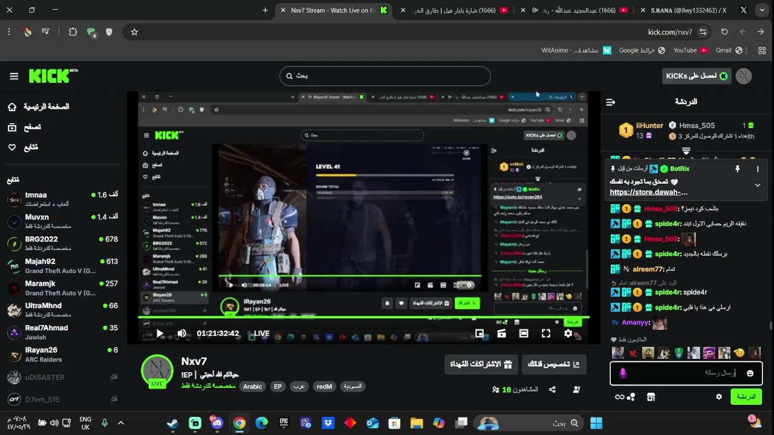This screenshot has height=435, width=774.
Task: Open the Kick hamburger menu
Action: point(14,76)
